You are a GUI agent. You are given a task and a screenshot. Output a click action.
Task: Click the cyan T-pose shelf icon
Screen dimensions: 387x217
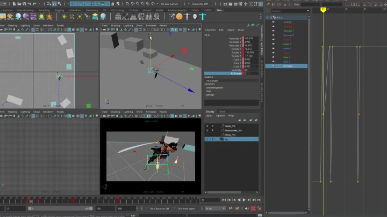pos(203,17)
